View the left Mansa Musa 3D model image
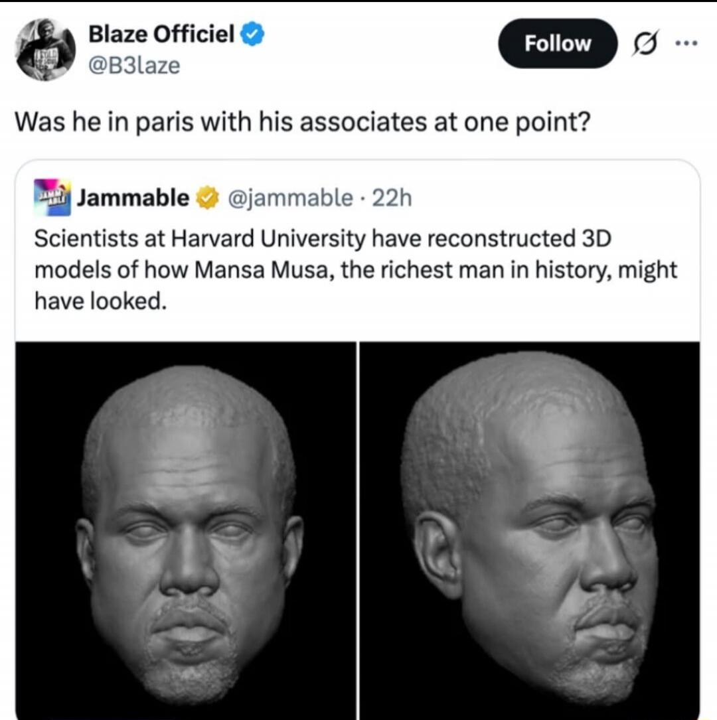 (x=186, y=531)
